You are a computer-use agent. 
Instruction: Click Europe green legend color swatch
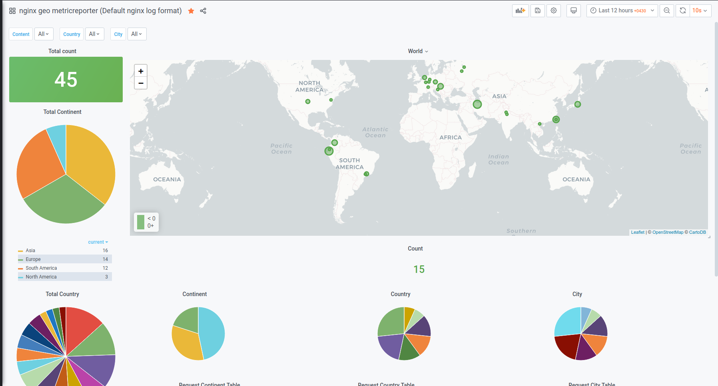click(x=20, y=260)
